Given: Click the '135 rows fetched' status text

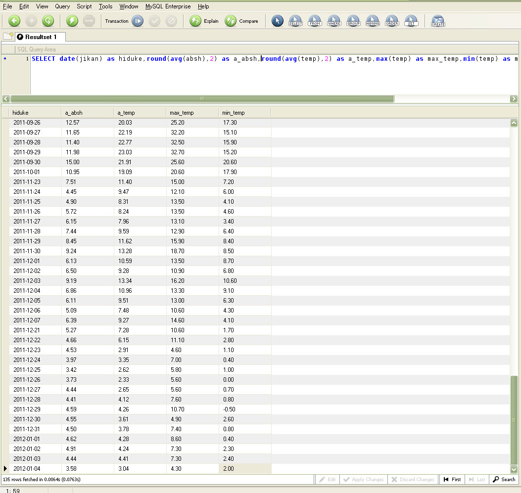Looking at the screenshot, I should coord(42,479).
